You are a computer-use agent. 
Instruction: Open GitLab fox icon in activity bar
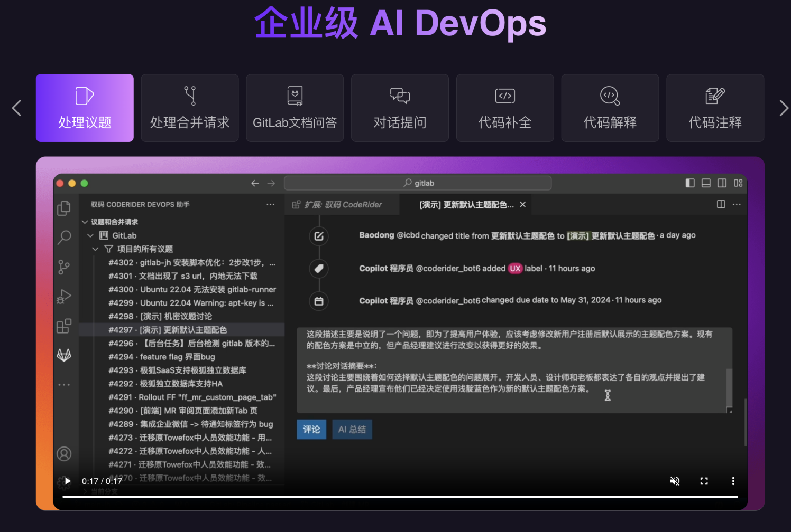64,355
